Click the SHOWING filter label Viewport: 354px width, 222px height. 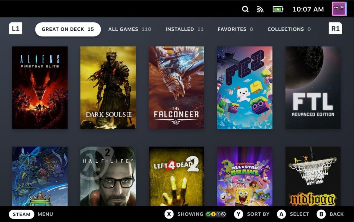(190, 214)
